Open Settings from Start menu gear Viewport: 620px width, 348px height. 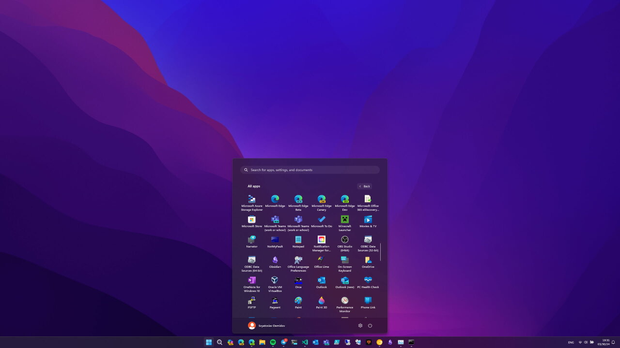tap(360, 326)
